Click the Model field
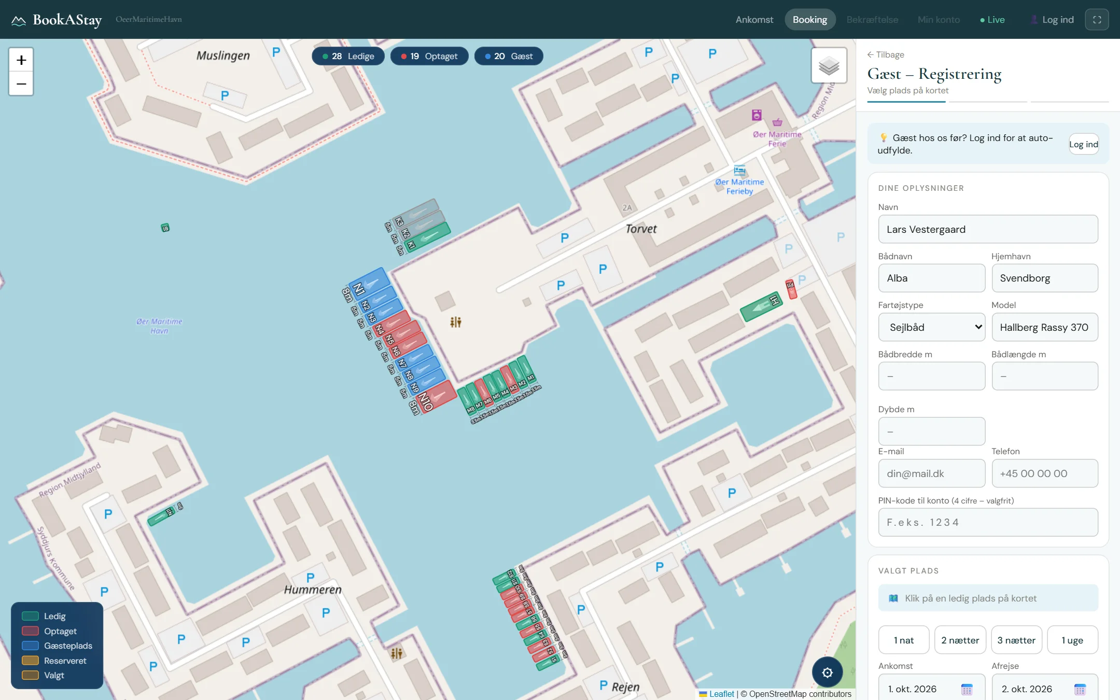The image size is (1120, 700). tap(1045, 327)
